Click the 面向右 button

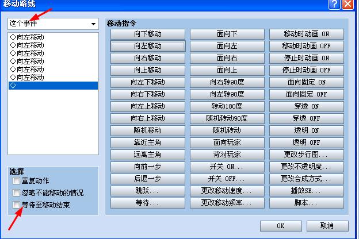click(x=227, y=58)
